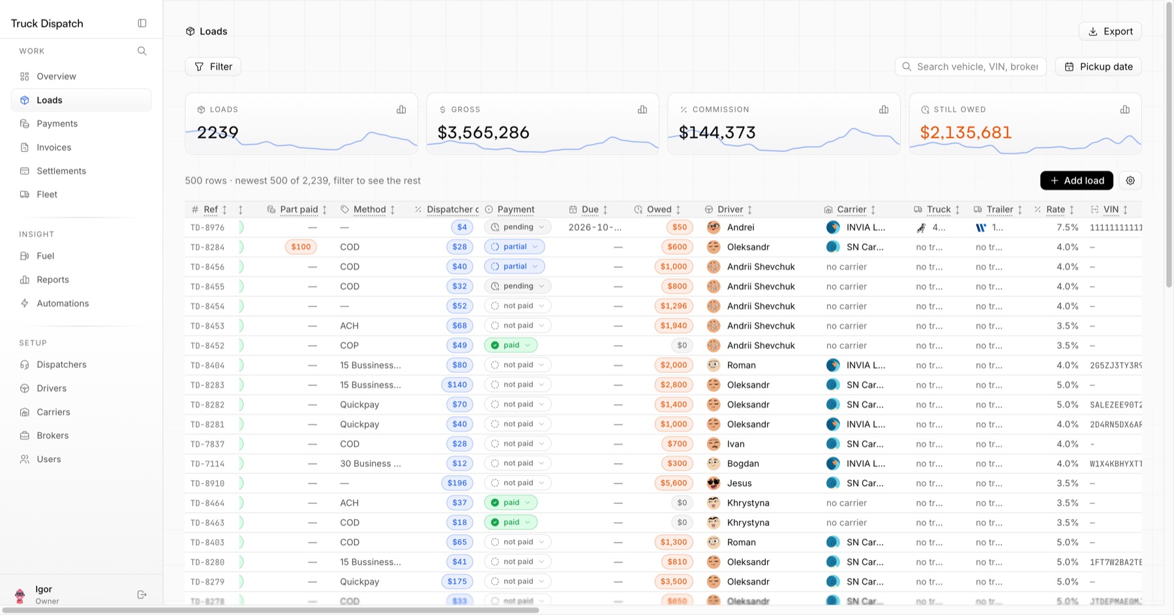Go to Overview in sidebar
1174x615 pixels.
[82, 76]
